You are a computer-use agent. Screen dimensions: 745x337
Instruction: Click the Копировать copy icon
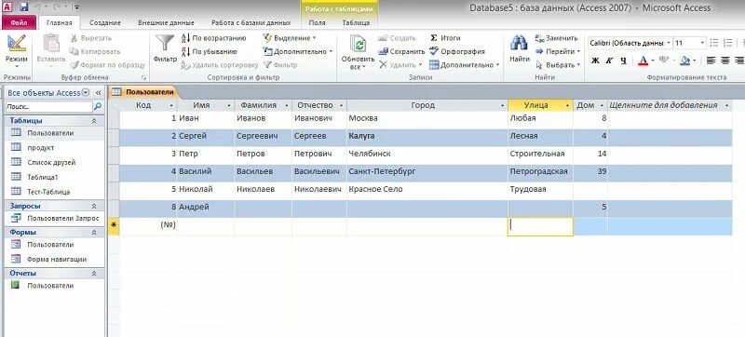[74, 51]
